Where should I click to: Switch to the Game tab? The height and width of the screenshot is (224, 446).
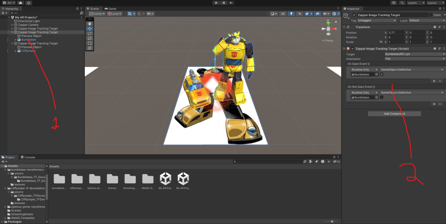(x=111, y=9)
